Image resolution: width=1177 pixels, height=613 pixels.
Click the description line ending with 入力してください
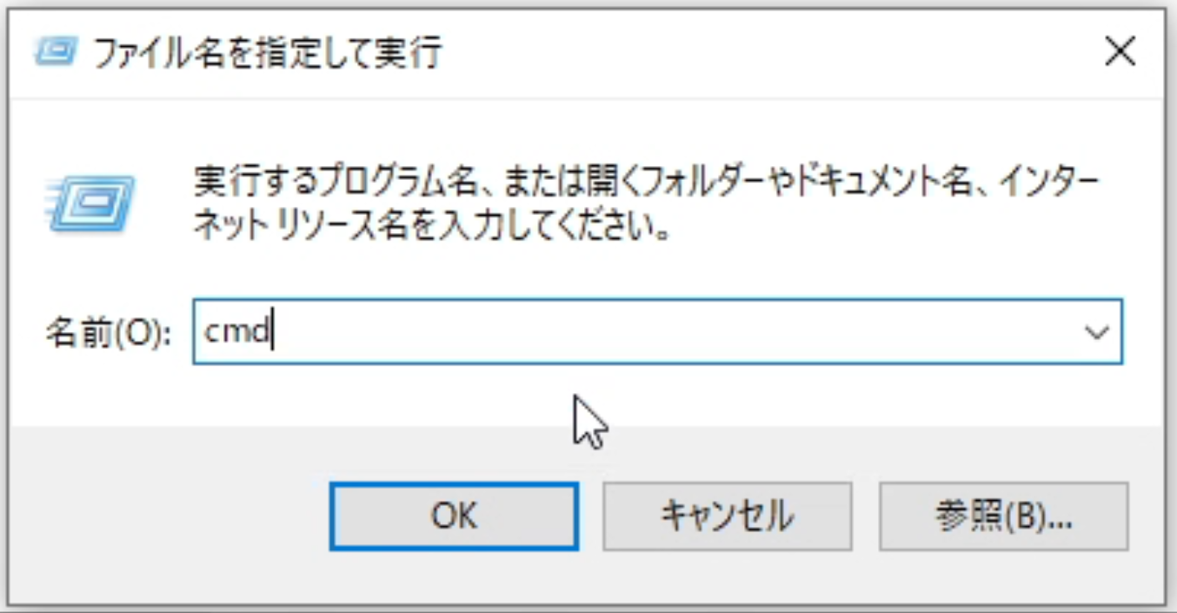point(432,227)
